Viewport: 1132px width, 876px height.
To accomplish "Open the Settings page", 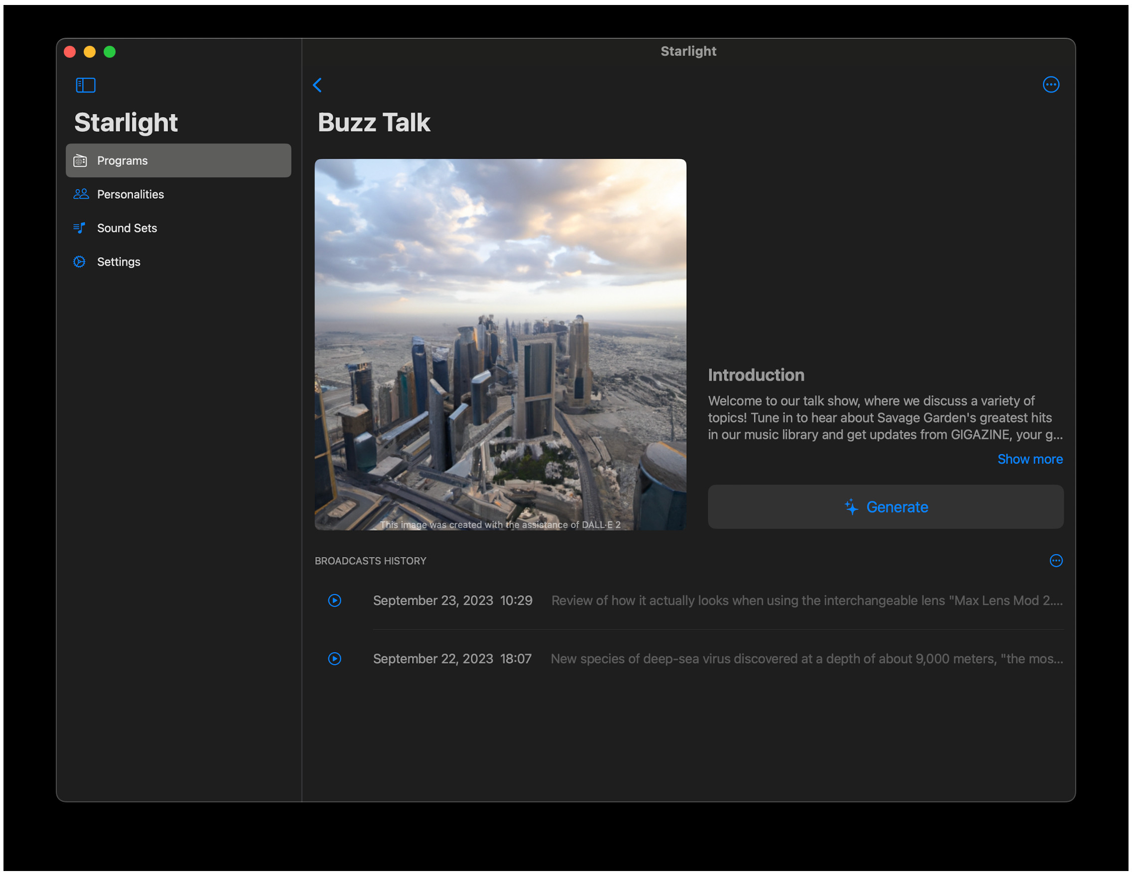I will coord(119,261).
